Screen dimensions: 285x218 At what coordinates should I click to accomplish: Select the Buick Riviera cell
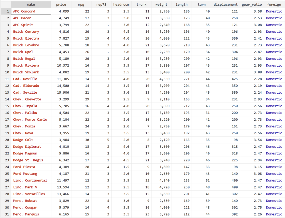click(31, 66)
